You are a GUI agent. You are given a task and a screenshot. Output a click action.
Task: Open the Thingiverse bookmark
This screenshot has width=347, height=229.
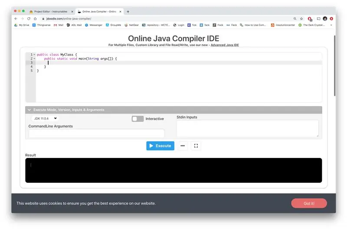click(x=41, y=25)
